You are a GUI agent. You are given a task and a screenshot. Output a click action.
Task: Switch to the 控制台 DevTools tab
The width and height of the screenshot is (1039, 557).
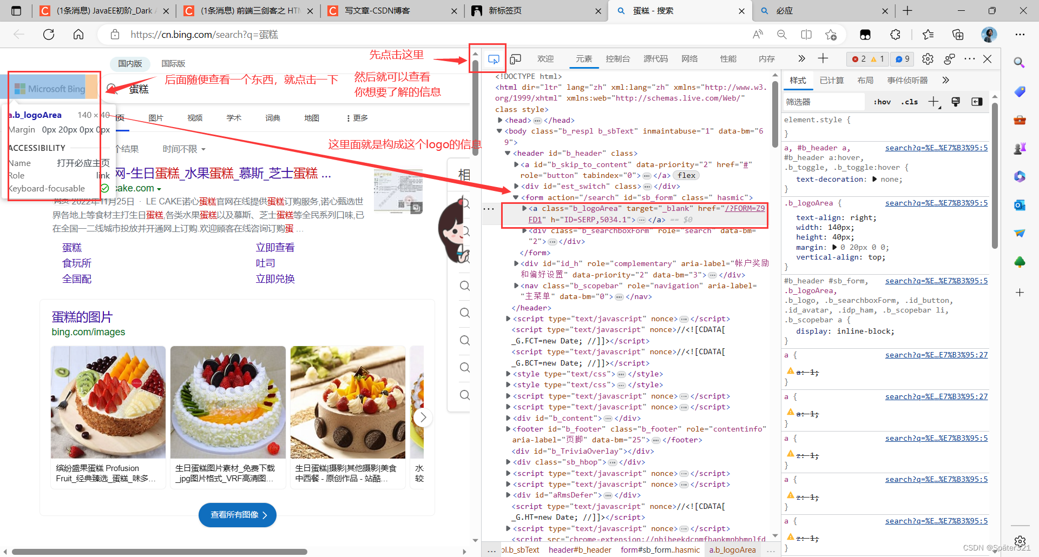[617, 59]
